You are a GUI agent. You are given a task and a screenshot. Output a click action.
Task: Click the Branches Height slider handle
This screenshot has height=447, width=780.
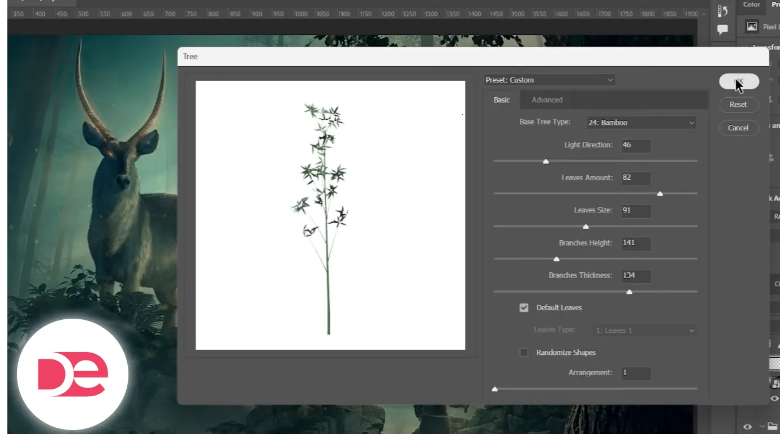click(557, 259)
